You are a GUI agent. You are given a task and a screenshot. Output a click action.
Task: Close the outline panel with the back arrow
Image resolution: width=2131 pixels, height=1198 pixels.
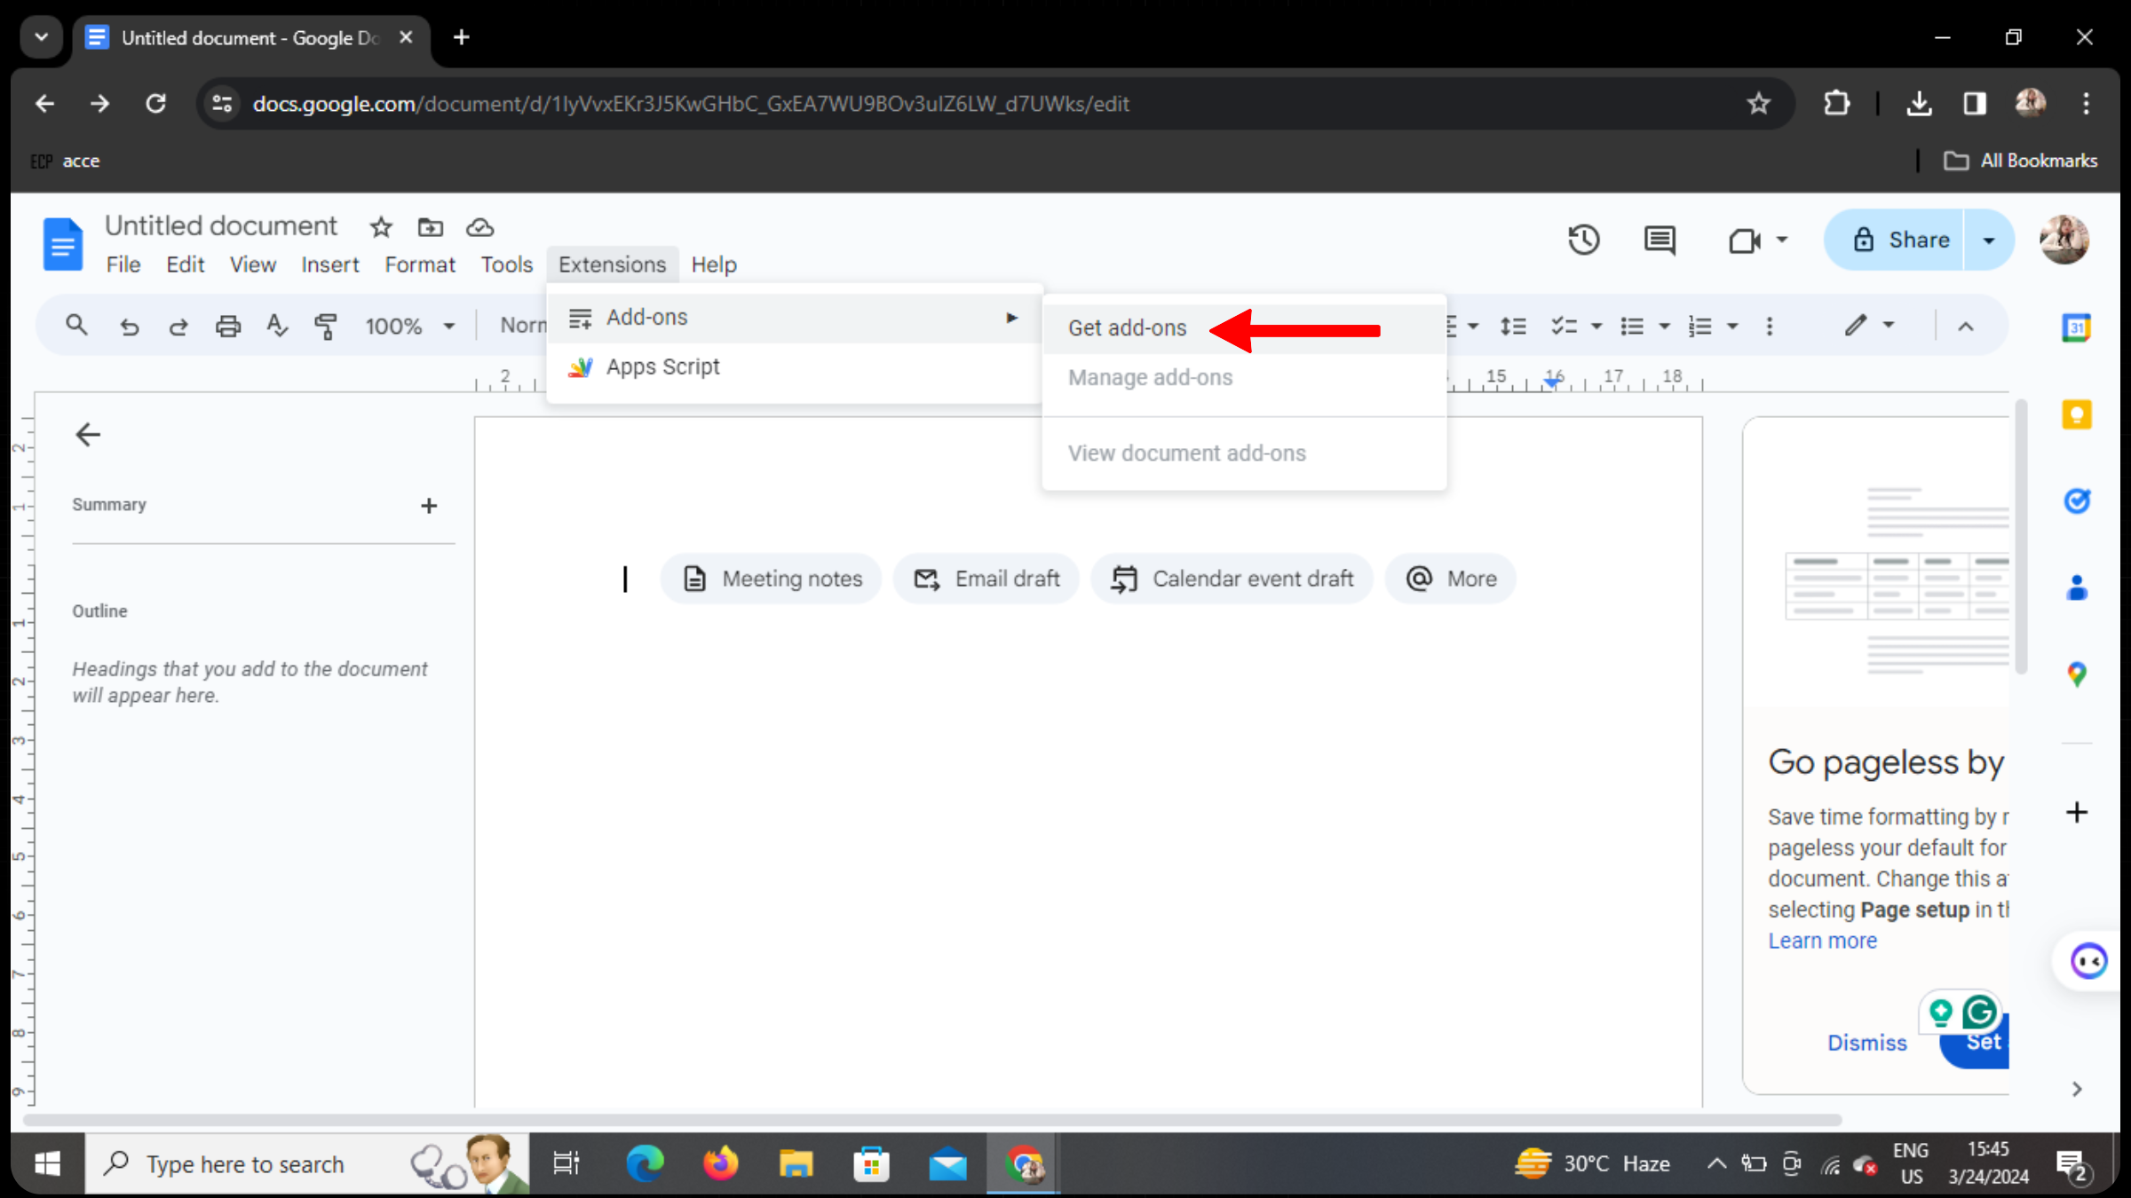click(88, 435)
